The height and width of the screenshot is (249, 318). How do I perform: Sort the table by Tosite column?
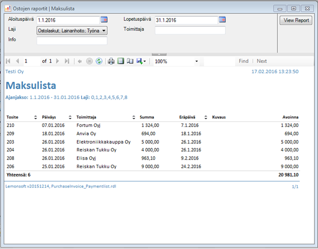pos(36,117)
